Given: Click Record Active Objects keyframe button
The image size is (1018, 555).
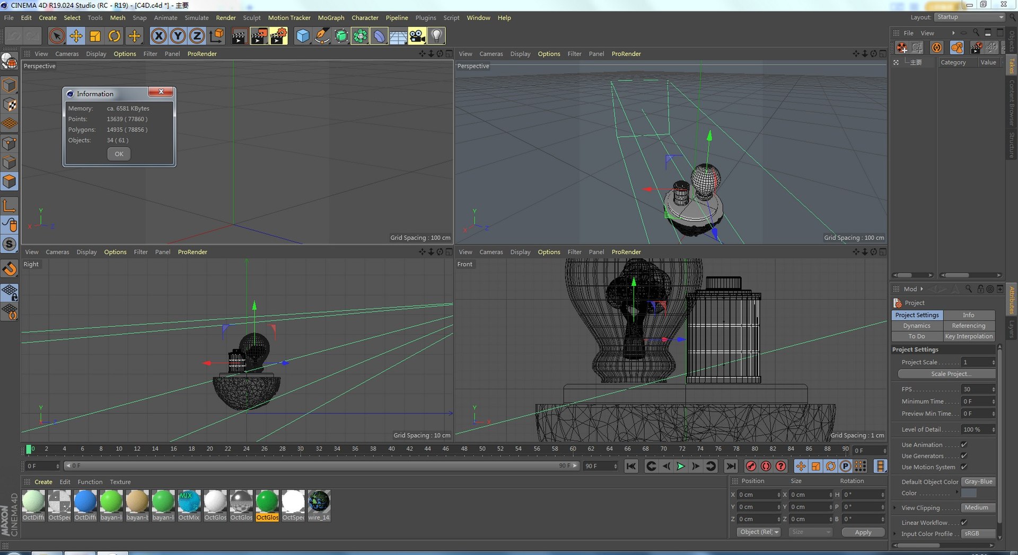Looking at the screenshot, I should pos(751,466).
